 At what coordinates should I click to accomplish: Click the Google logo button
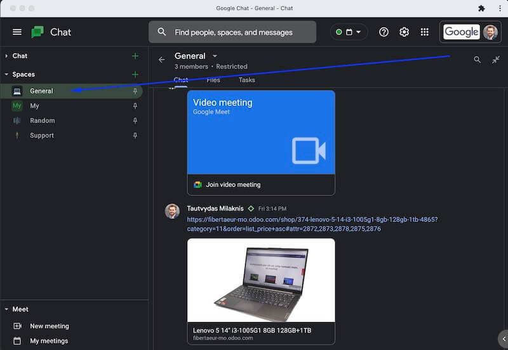click(462, 32)
